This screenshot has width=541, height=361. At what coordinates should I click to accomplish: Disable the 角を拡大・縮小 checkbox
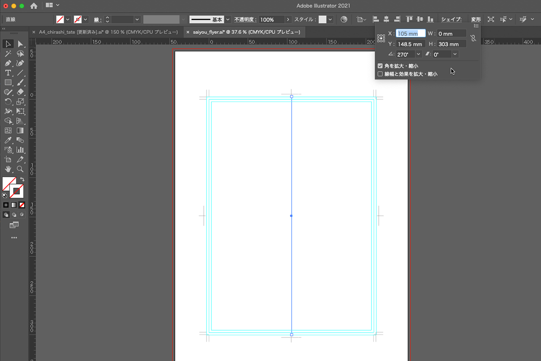[x=380, y=66]
